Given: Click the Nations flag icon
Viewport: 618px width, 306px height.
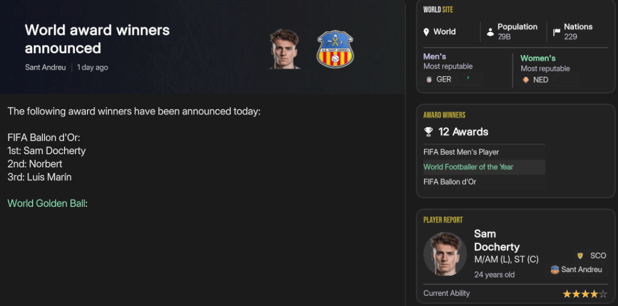Looking at the screenshot, I should click(556, 32).
